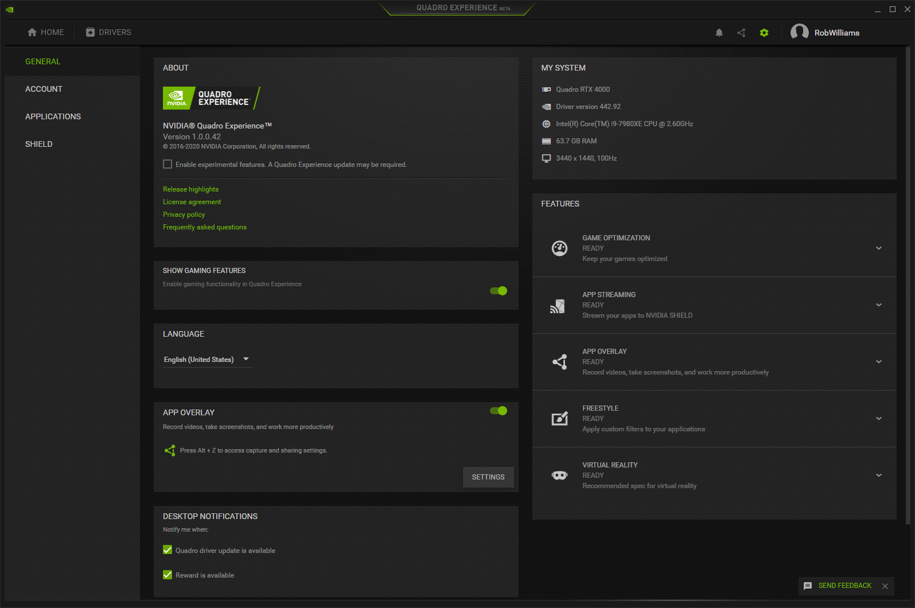This screenshot has width=915, height=608.
Task: Click the Virtual Reality headset icon
Action: coord(559,476)
